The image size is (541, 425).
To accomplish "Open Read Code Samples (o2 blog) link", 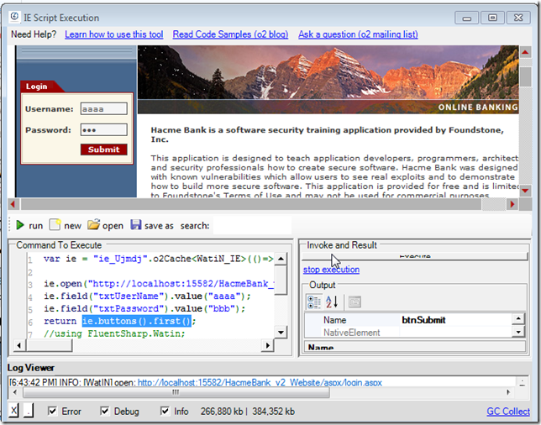I will (x=230, y=34).
